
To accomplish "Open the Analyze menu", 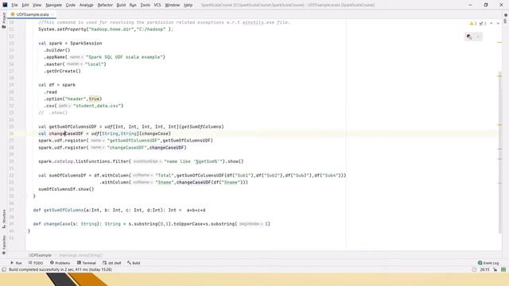I will (x=87, y=5).
